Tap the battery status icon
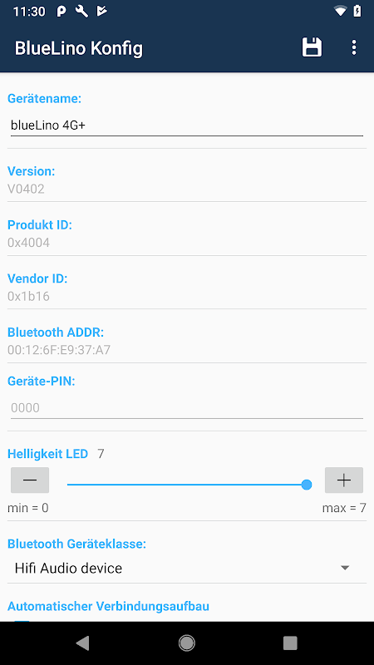This screenshot has height=665, width=374. pos(357,12)
